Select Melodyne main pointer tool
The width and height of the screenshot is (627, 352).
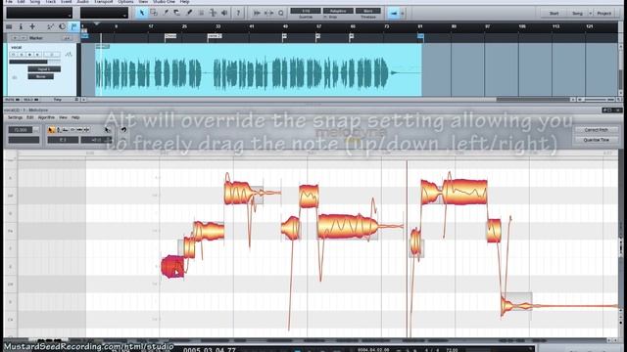click(x=51, y=130)
